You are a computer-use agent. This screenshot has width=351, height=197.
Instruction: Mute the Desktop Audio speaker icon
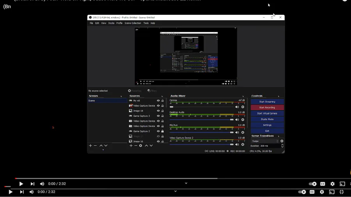tap(237, 120)
